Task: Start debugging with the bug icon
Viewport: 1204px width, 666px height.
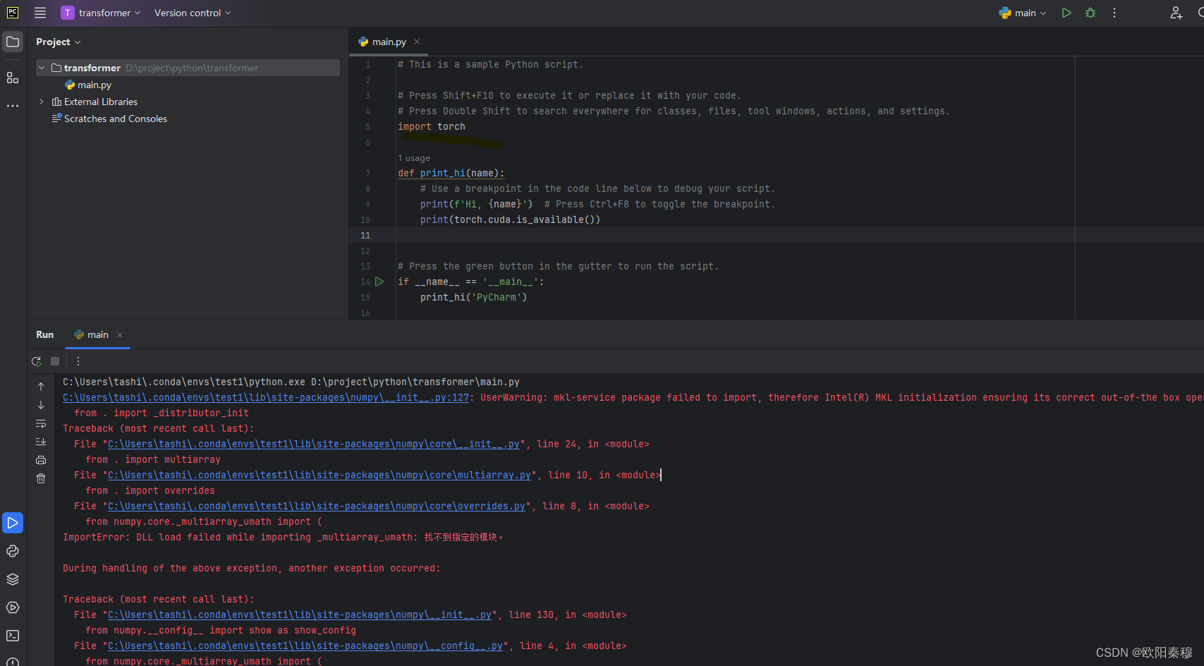Action: tap(1090, 13)
